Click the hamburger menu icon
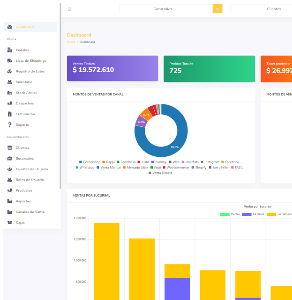The height and width of the screenshot is (300, 292). click(x=70, y=9)
